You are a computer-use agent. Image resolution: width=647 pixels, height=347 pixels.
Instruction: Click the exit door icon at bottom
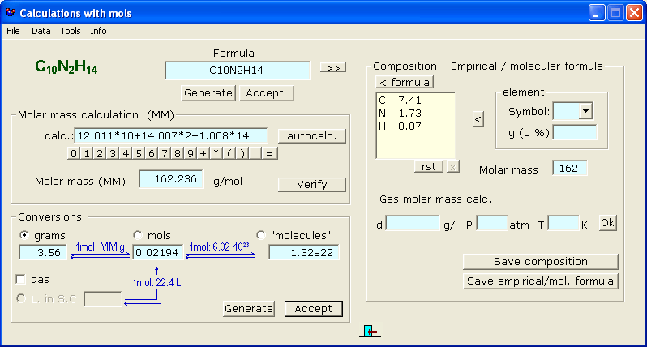[x=370, y=331]
